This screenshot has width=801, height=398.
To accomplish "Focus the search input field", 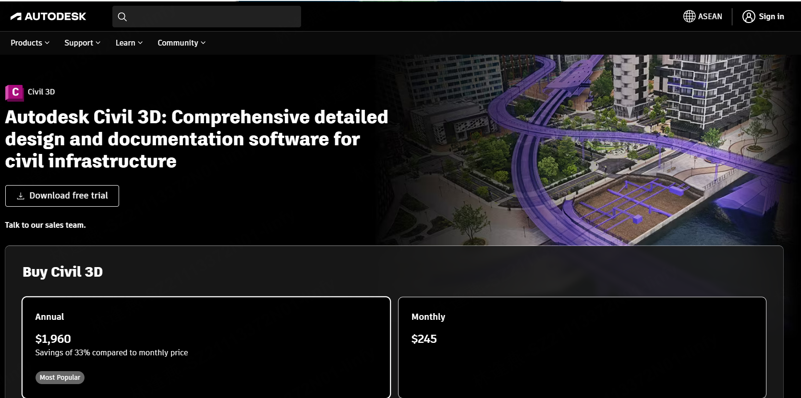I will click(x=206, y=17).
